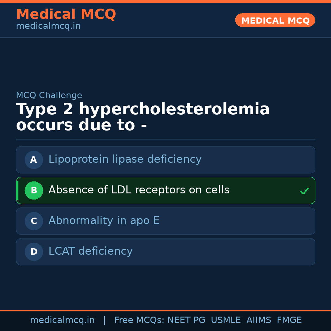The width and height of the screenshot is (331, 331).
Task: Click the MCQ Challenge label
Action: (49, 95)
